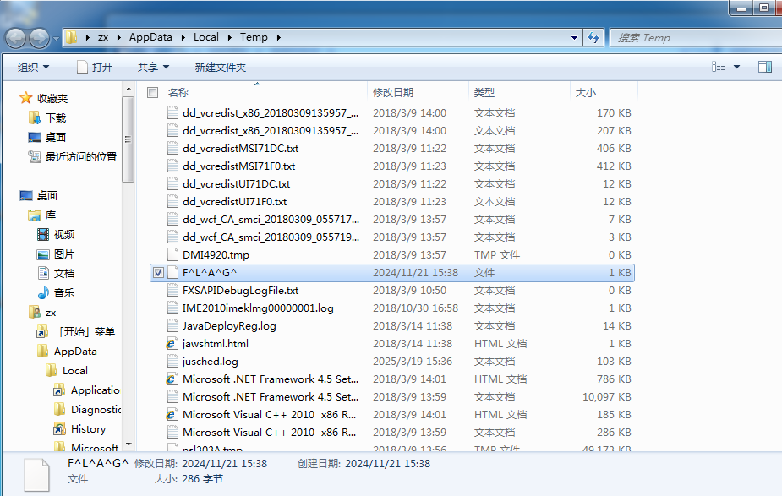Select the Music library icon in sidebar
This screenshot has height=496, width=782.
(43, 292)
